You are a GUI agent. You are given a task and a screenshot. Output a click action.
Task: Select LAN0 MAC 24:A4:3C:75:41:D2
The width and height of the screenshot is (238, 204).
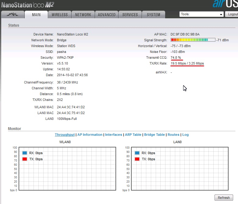71,113
